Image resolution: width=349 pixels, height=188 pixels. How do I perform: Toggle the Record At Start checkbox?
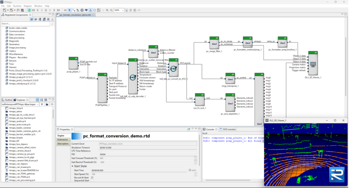pyautogui.click(x=92, y=178)
